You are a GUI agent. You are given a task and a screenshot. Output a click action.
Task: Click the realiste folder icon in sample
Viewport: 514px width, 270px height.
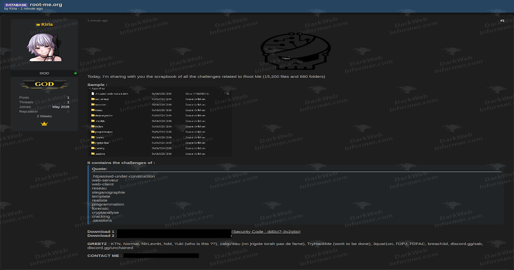point(93,126)
